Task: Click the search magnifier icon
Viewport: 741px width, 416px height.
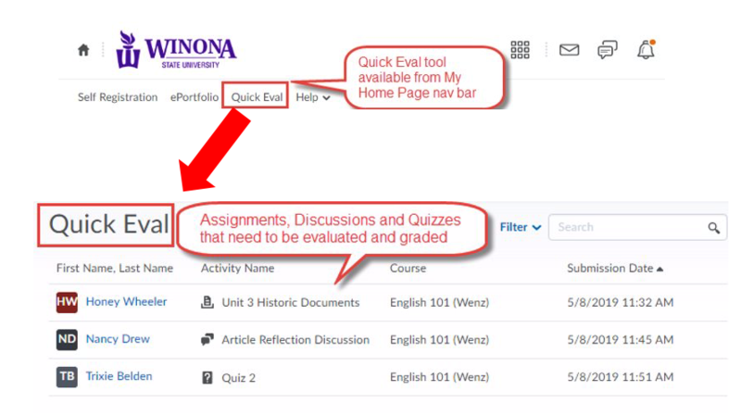Action: (x=713, y=227)
